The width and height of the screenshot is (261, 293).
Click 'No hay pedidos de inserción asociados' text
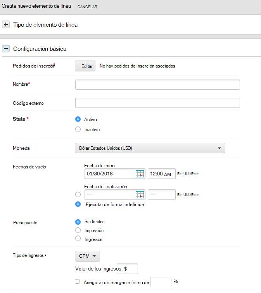(137, 66)
